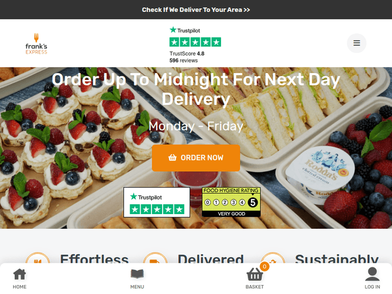Click the Trustpilot logo in header
Image resolution: width=392 pixels, height=294 pixels.
pyautogui.click(x=185, y=30)
